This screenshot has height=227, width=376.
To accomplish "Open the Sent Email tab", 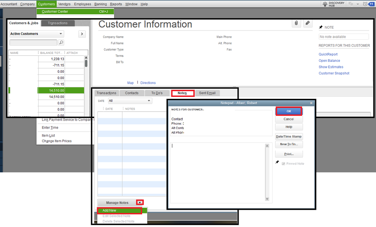I will coord(207,93).
